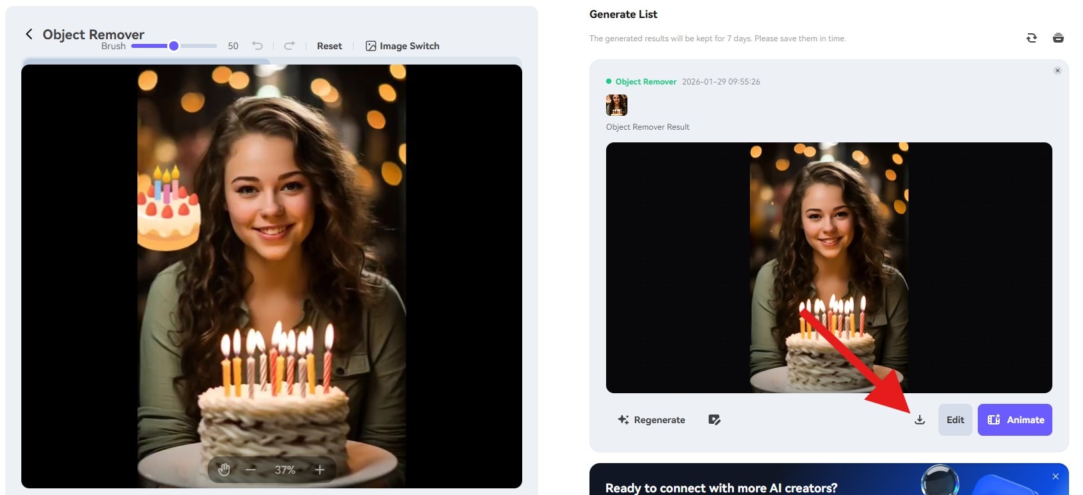Zoom in with the plus icon
The image size is (1083, 495).
pyautogui.click(x=320, y=470)
